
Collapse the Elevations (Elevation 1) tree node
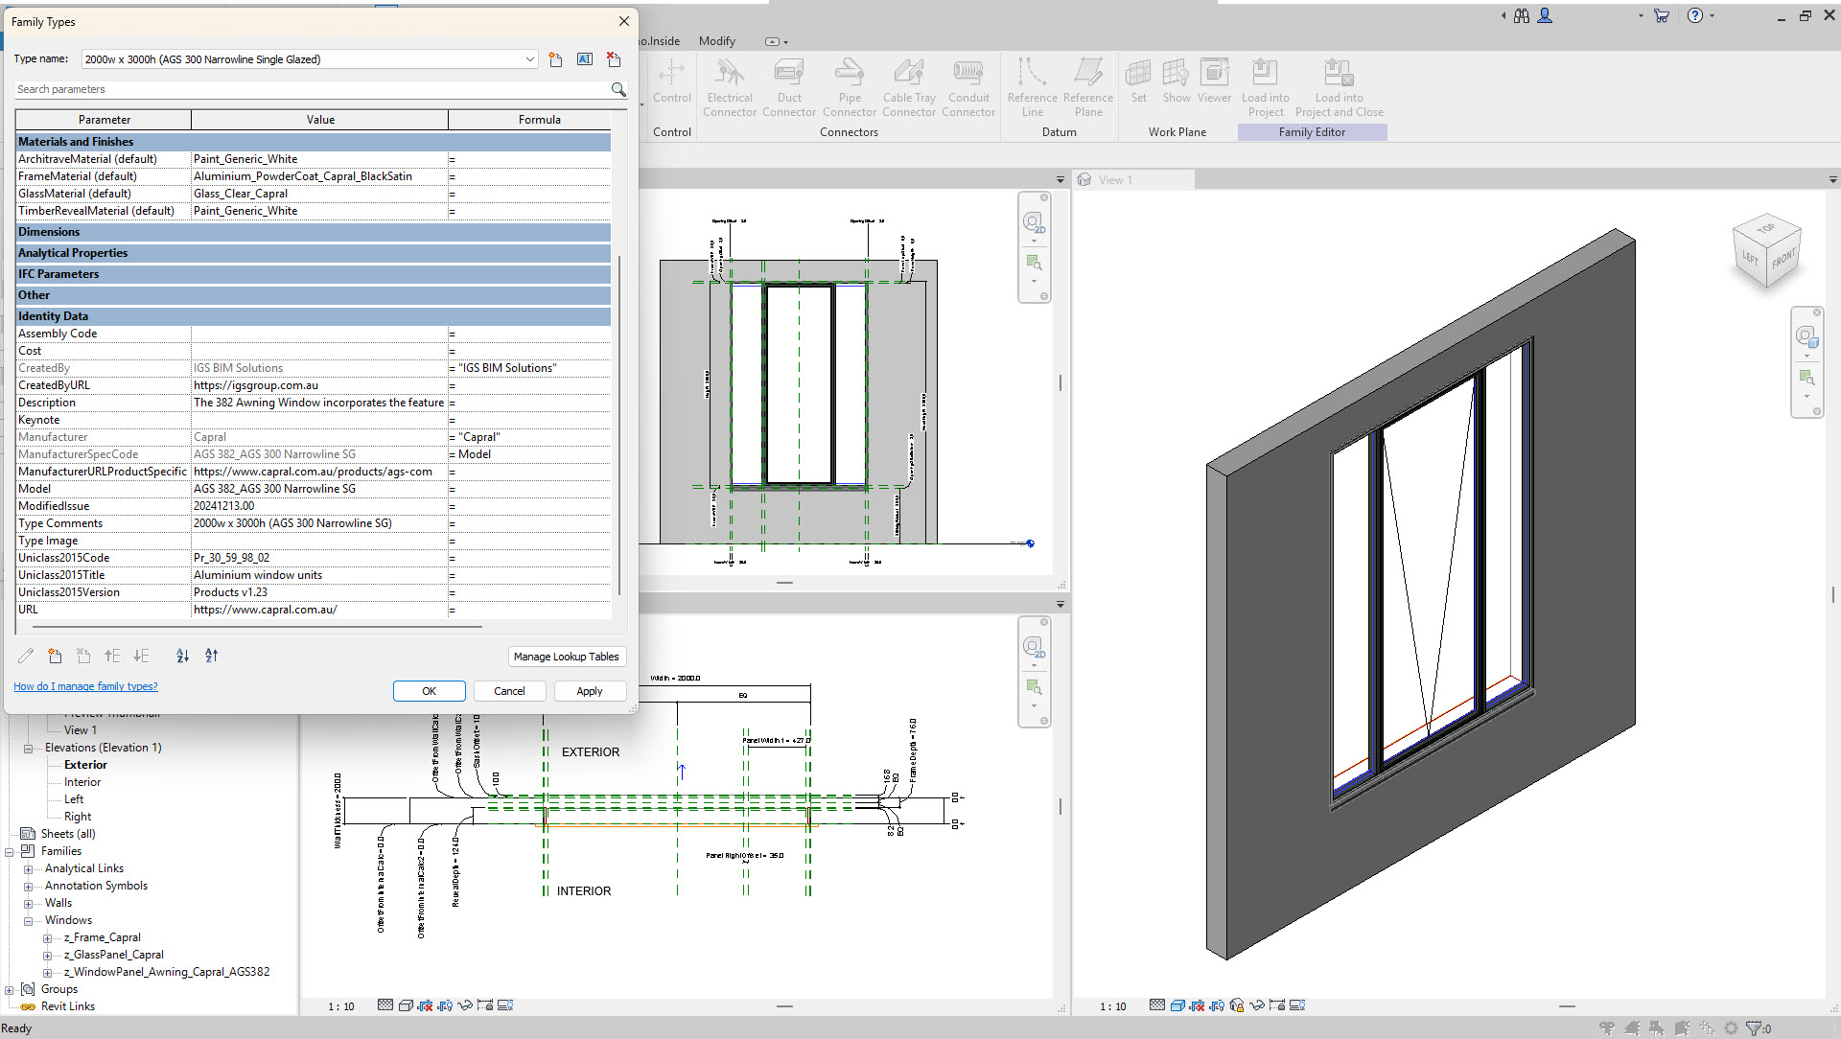click(x=28, y=749)
